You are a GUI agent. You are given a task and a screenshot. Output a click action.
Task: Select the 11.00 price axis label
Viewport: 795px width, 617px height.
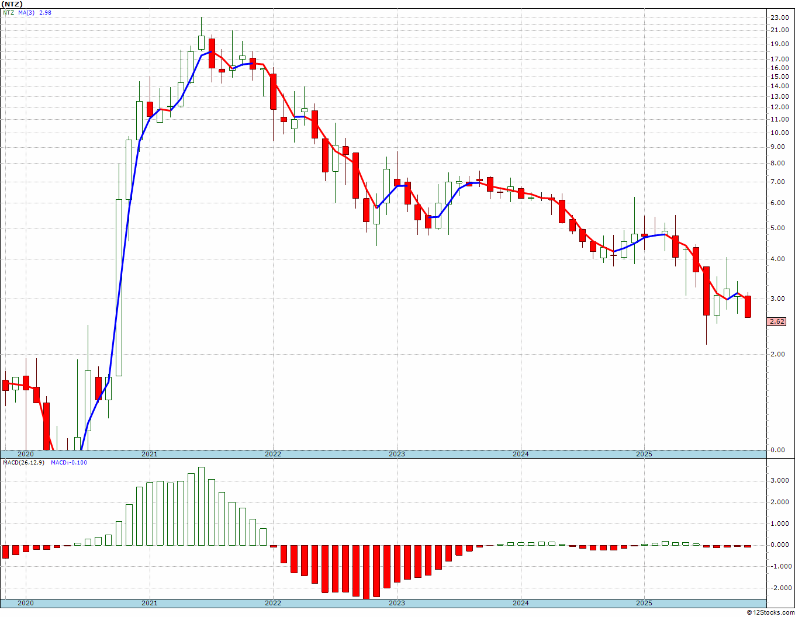pos(780,119)
